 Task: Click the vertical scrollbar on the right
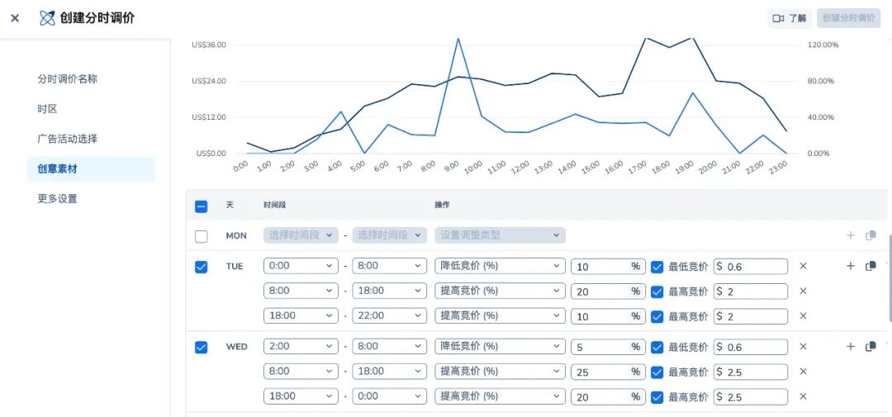tap(890, 277)
